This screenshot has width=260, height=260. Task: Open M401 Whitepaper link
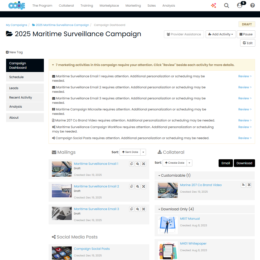[193, 244]
